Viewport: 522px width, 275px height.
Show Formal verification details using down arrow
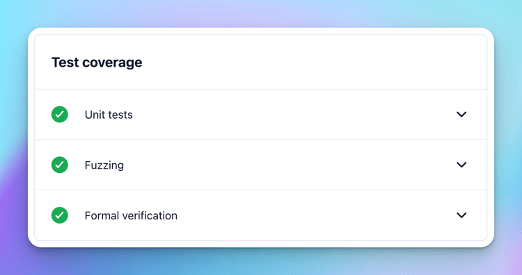[461, 215]
